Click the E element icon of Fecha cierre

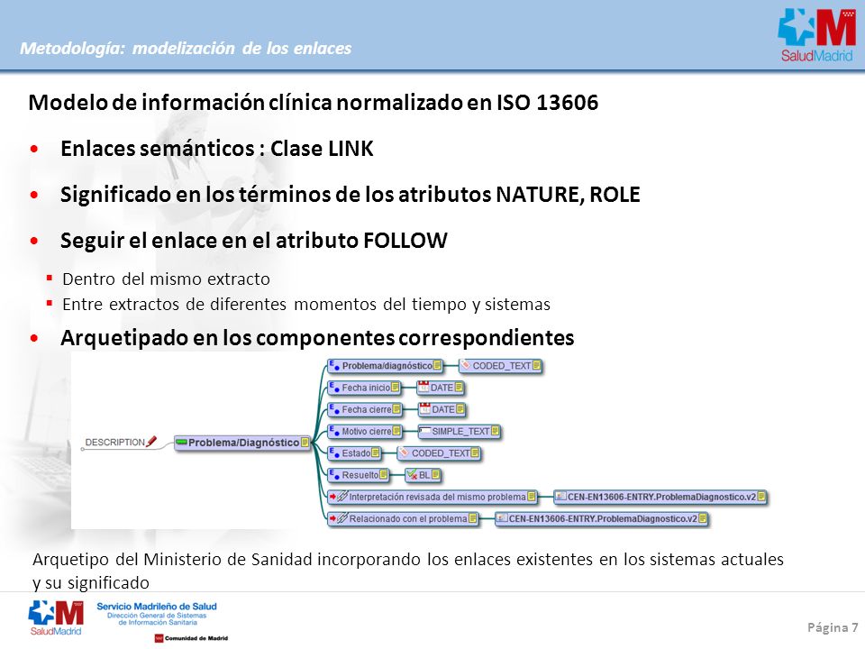pos(334,409)
